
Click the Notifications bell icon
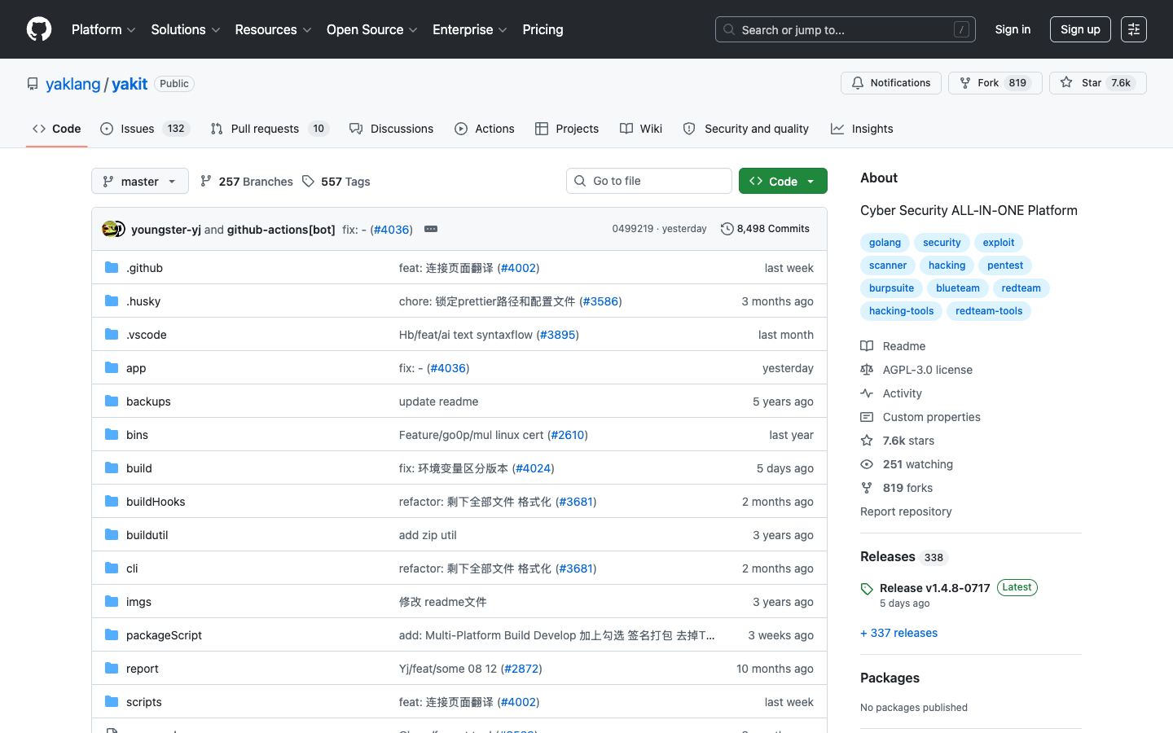click(x=858, y=83)
